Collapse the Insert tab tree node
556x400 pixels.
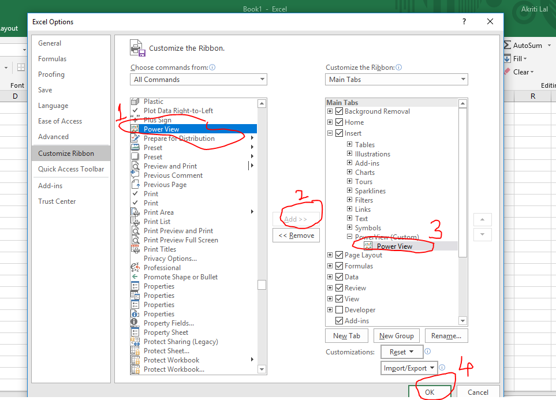pyautogui.click(x=330, y=133)
